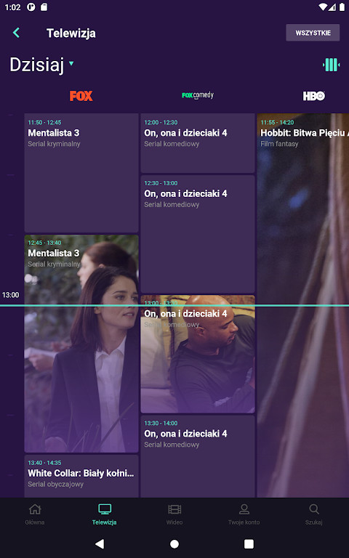Viewport: 349px width, 558px height.
Task: Open the Szukaj search tab
Action: point(314,514)
